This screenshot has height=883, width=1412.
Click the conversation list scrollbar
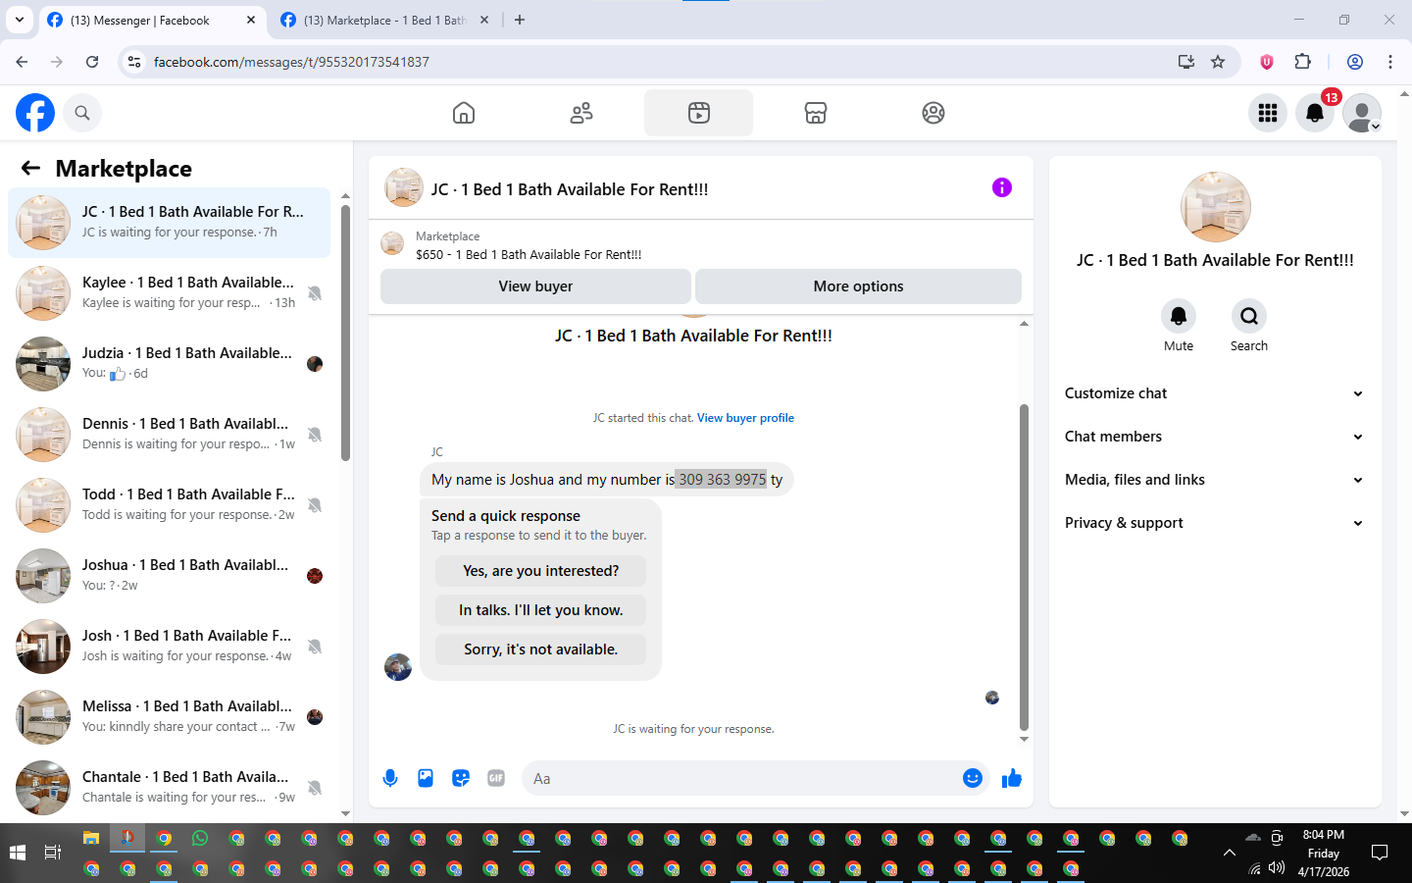(345, 334)
